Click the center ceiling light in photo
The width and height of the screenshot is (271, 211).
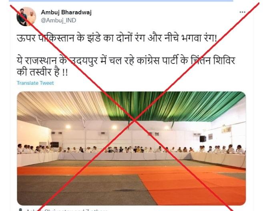point(114,127)
